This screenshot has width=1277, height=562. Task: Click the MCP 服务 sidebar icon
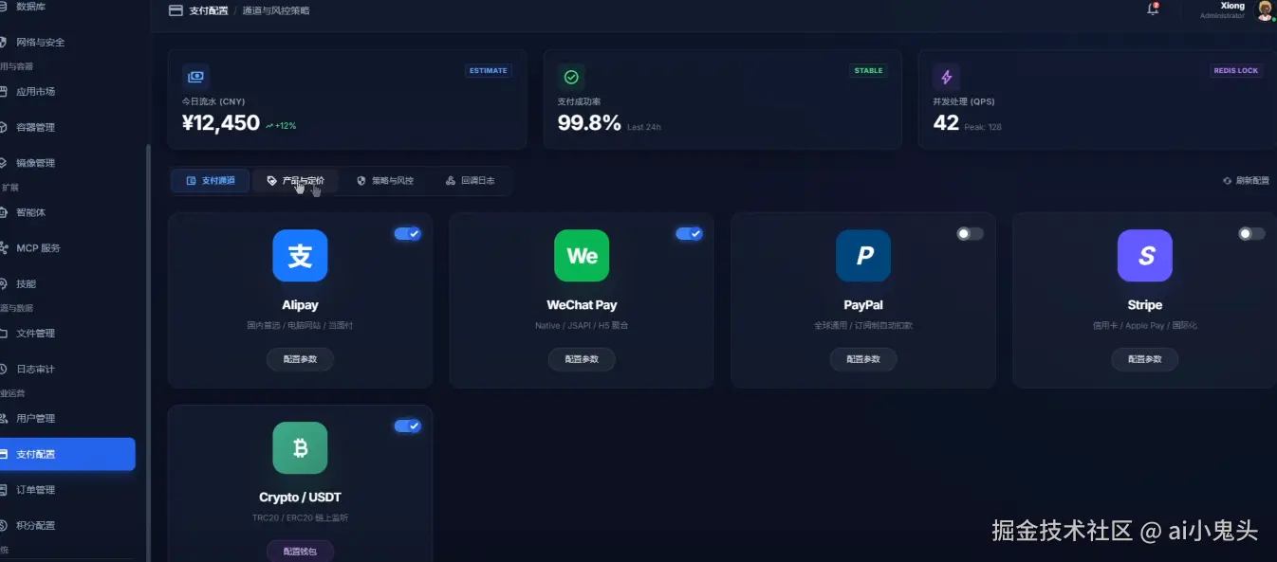coord(4,247)
